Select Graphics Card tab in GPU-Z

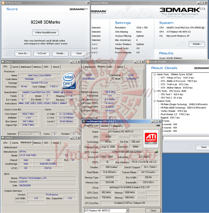click(91, 126)
